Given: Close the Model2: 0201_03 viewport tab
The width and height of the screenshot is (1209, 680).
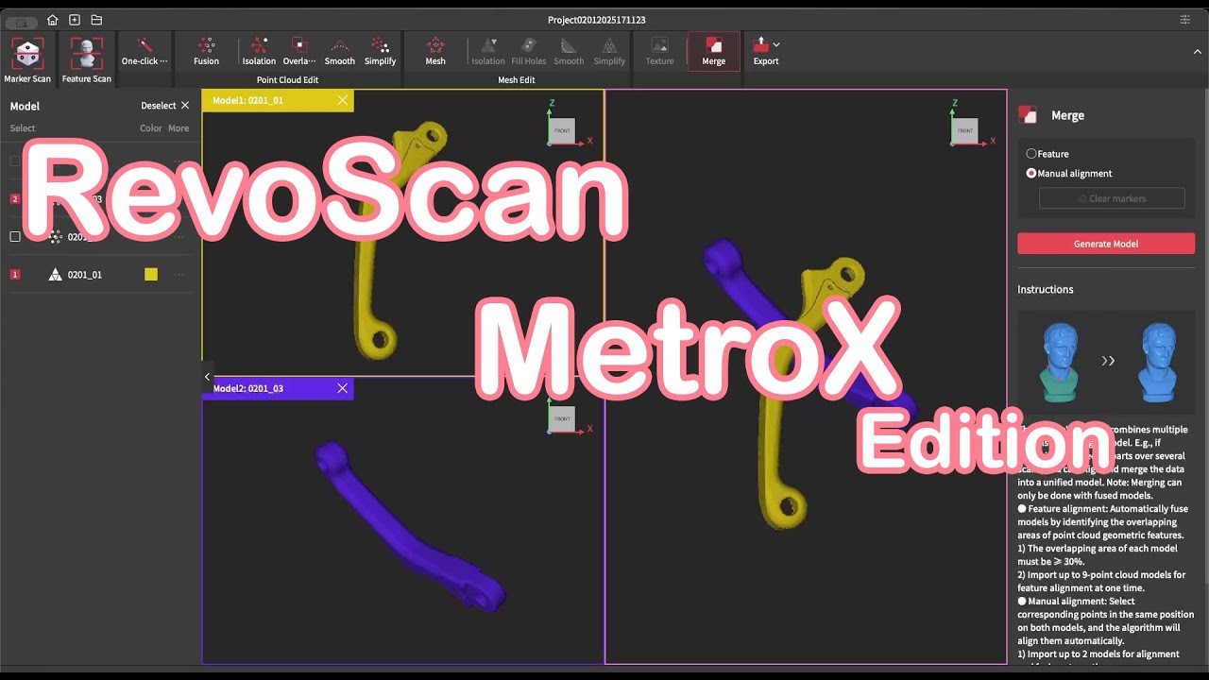Looking at the screenshot, I should [x=343, y=388].
